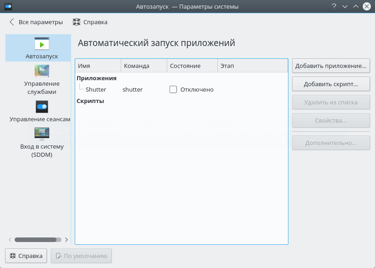Click the sidebar scrollbar right arrow
Viewport: 375px width, 268px height.
tap(67, 240)
